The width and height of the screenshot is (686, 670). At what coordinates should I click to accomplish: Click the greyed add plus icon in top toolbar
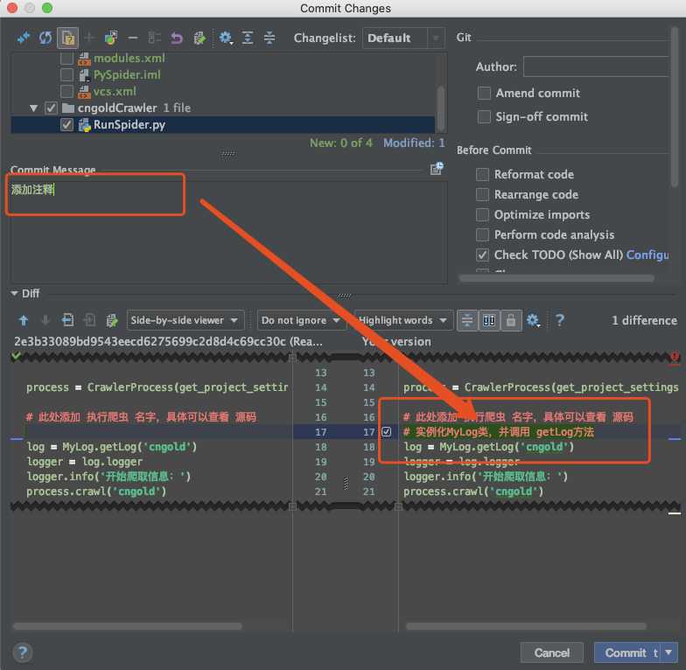(x=89, y=38)
